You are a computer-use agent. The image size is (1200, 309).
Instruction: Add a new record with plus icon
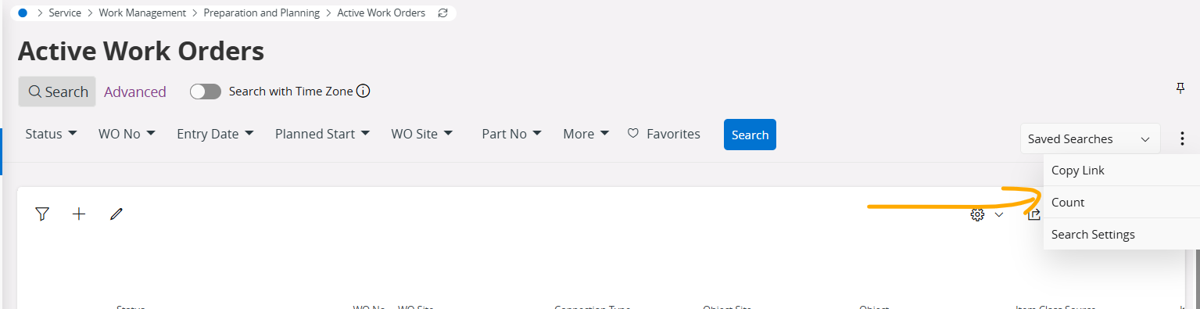coord(79,214)
